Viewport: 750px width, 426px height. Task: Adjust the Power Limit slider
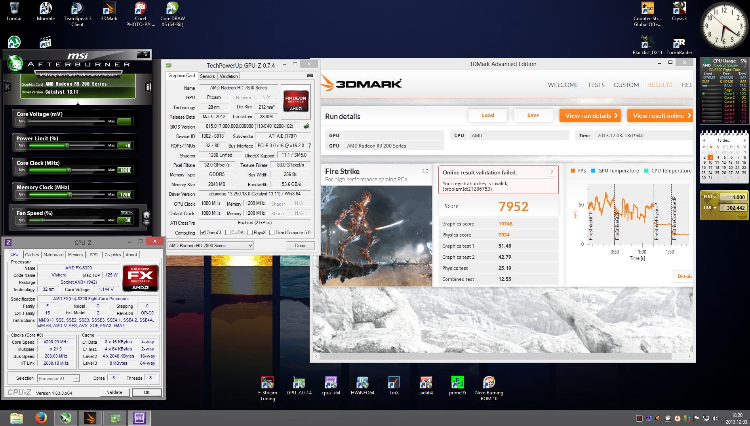click(68, 146)
